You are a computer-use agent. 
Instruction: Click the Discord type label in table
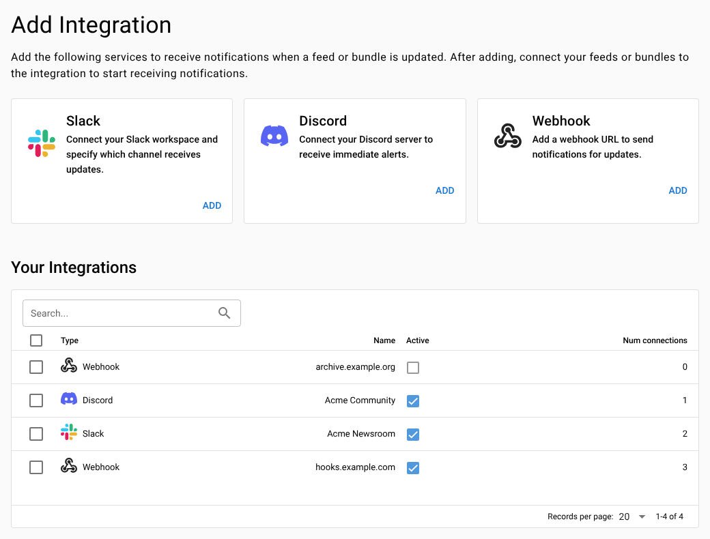point(98,400)
